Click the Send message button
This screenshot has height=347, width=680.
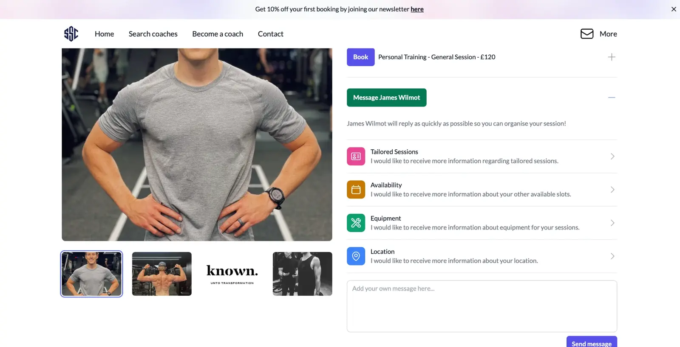click(x=592, y=342)
